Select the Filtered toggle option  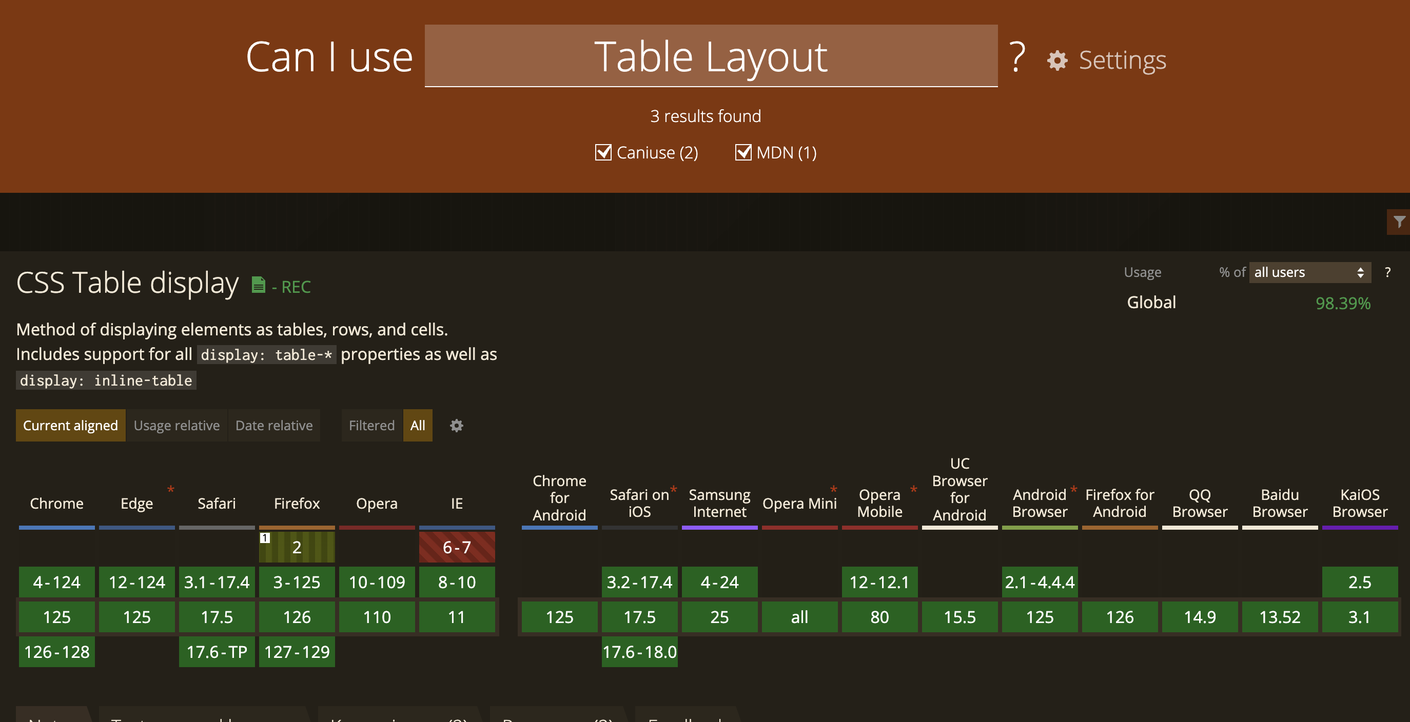coord(371,426)
